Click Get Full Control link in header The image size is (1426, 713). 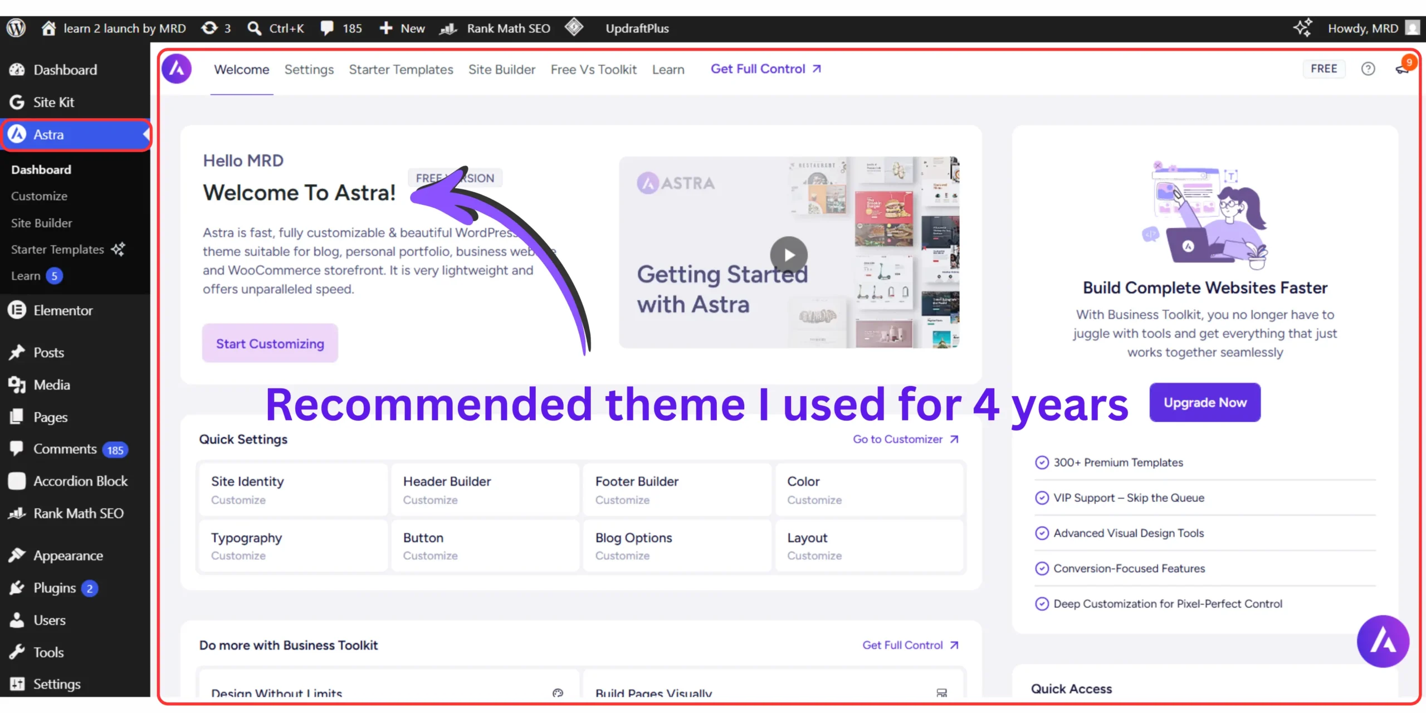point(766,69)
